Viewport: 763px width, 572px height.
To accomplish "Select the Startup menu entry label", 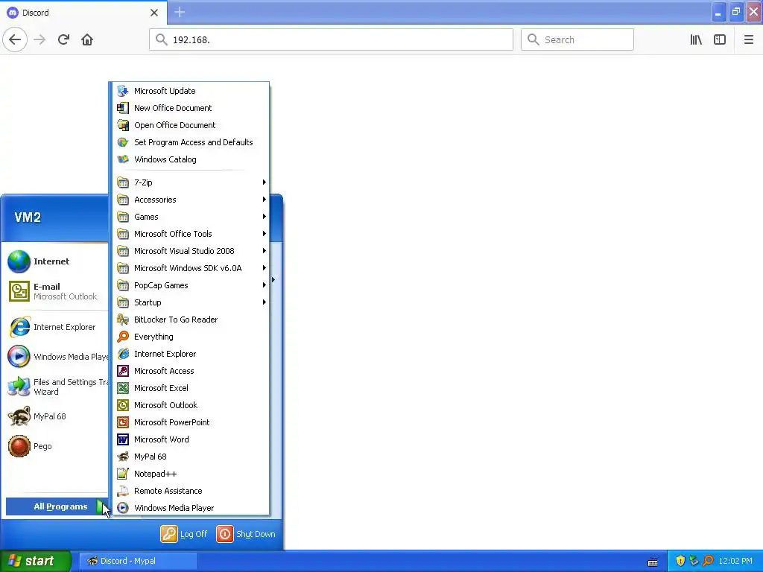I will (148, 302).
